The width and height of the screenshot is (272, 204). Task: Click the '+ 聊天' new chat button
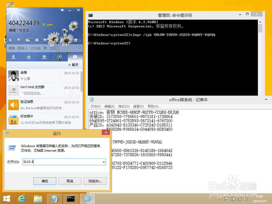[x=73, y=65]
